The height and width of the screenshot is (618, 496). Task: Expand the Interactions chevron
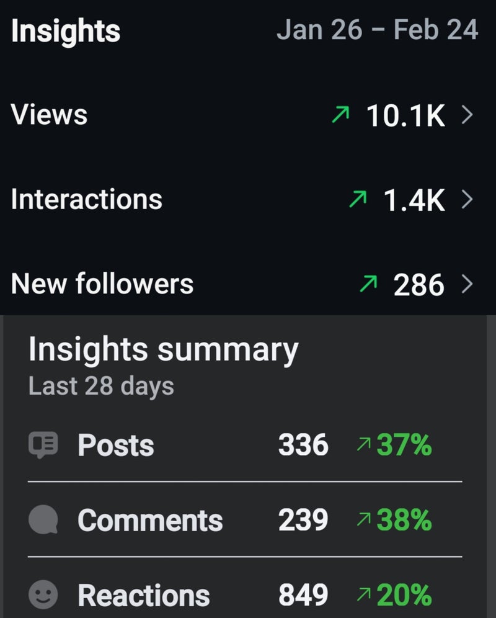467,199
